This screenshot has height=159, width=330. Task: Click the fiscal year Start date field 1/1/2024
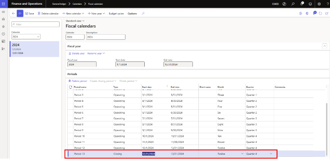[x=130, y=64]
